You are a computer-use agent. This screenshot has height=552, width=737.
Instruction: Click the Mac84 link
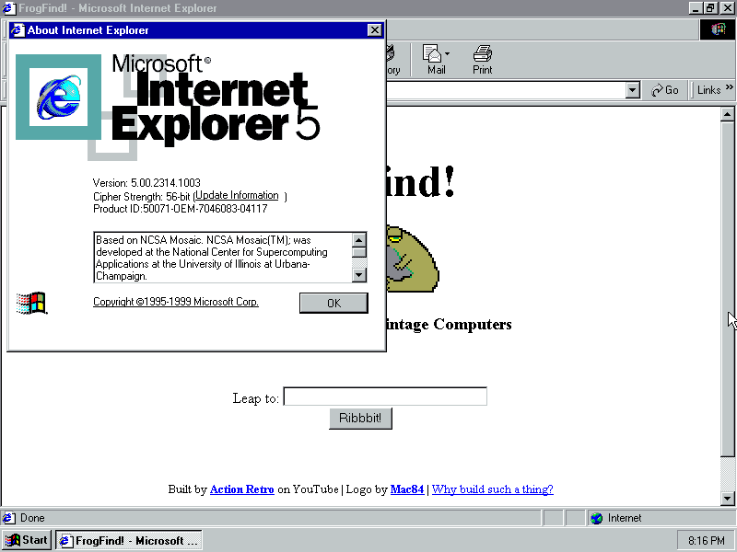pyautogui.click(x=406, y=489)
